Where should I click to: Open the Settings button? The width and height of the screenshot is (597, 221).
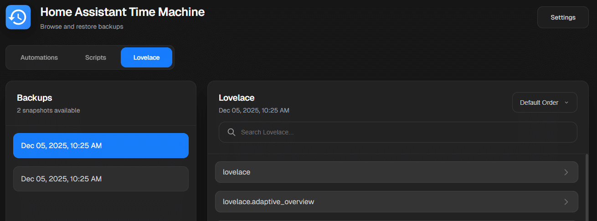click(x=563, y=17)
